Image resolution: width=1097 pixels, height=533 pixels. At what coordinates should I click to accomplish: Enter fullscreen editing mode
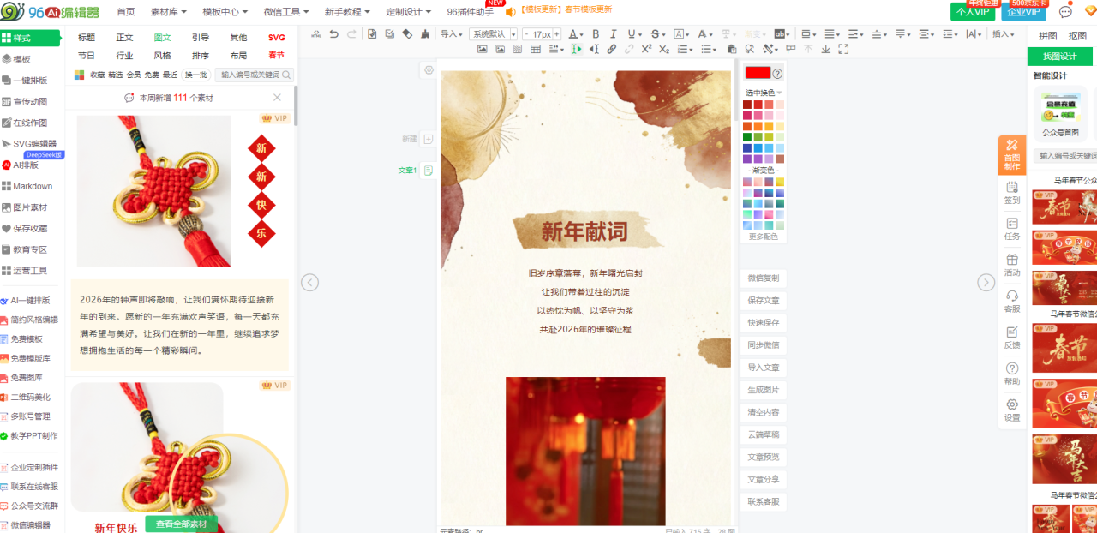(843, 50)
